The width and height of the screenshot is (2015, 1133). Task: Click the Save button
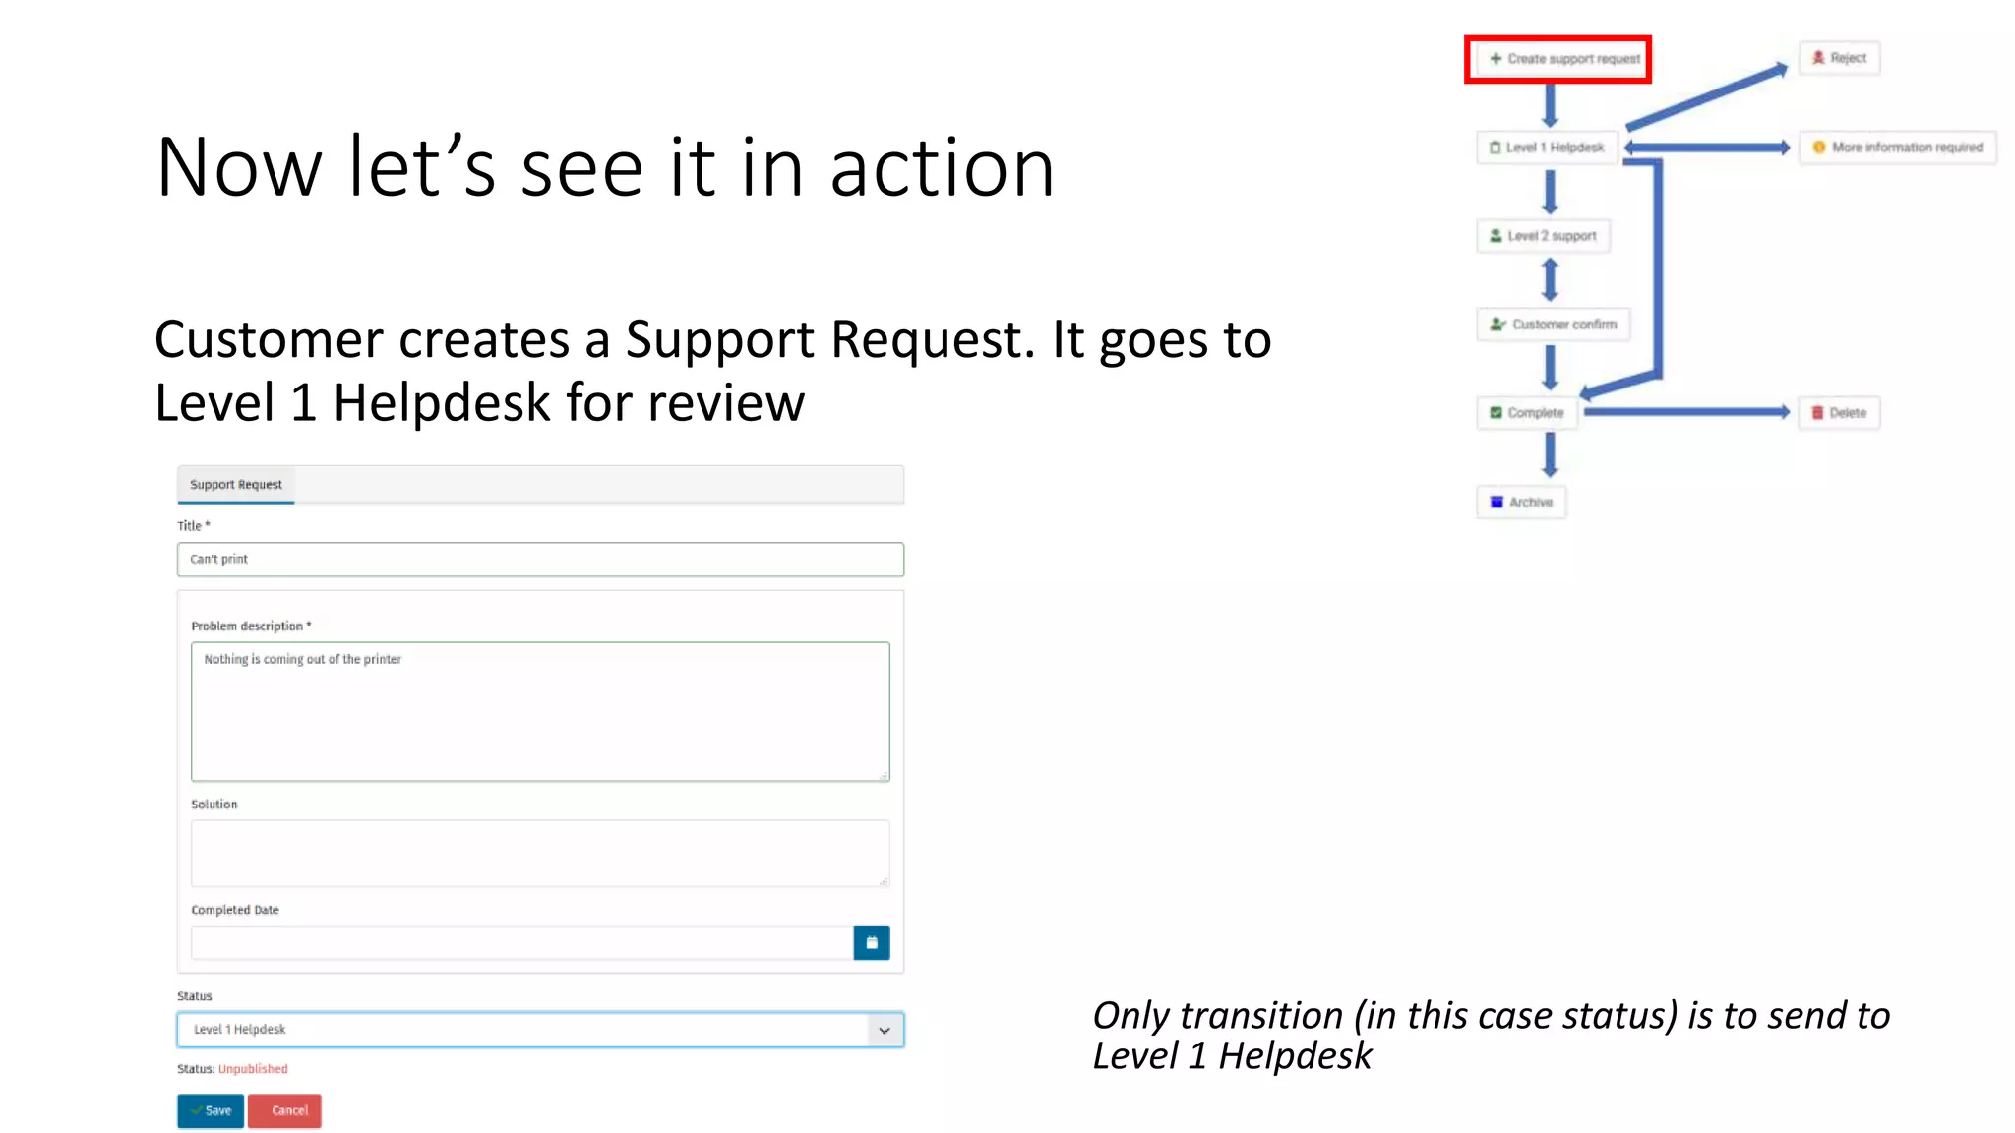click(x=211, y=1110)
